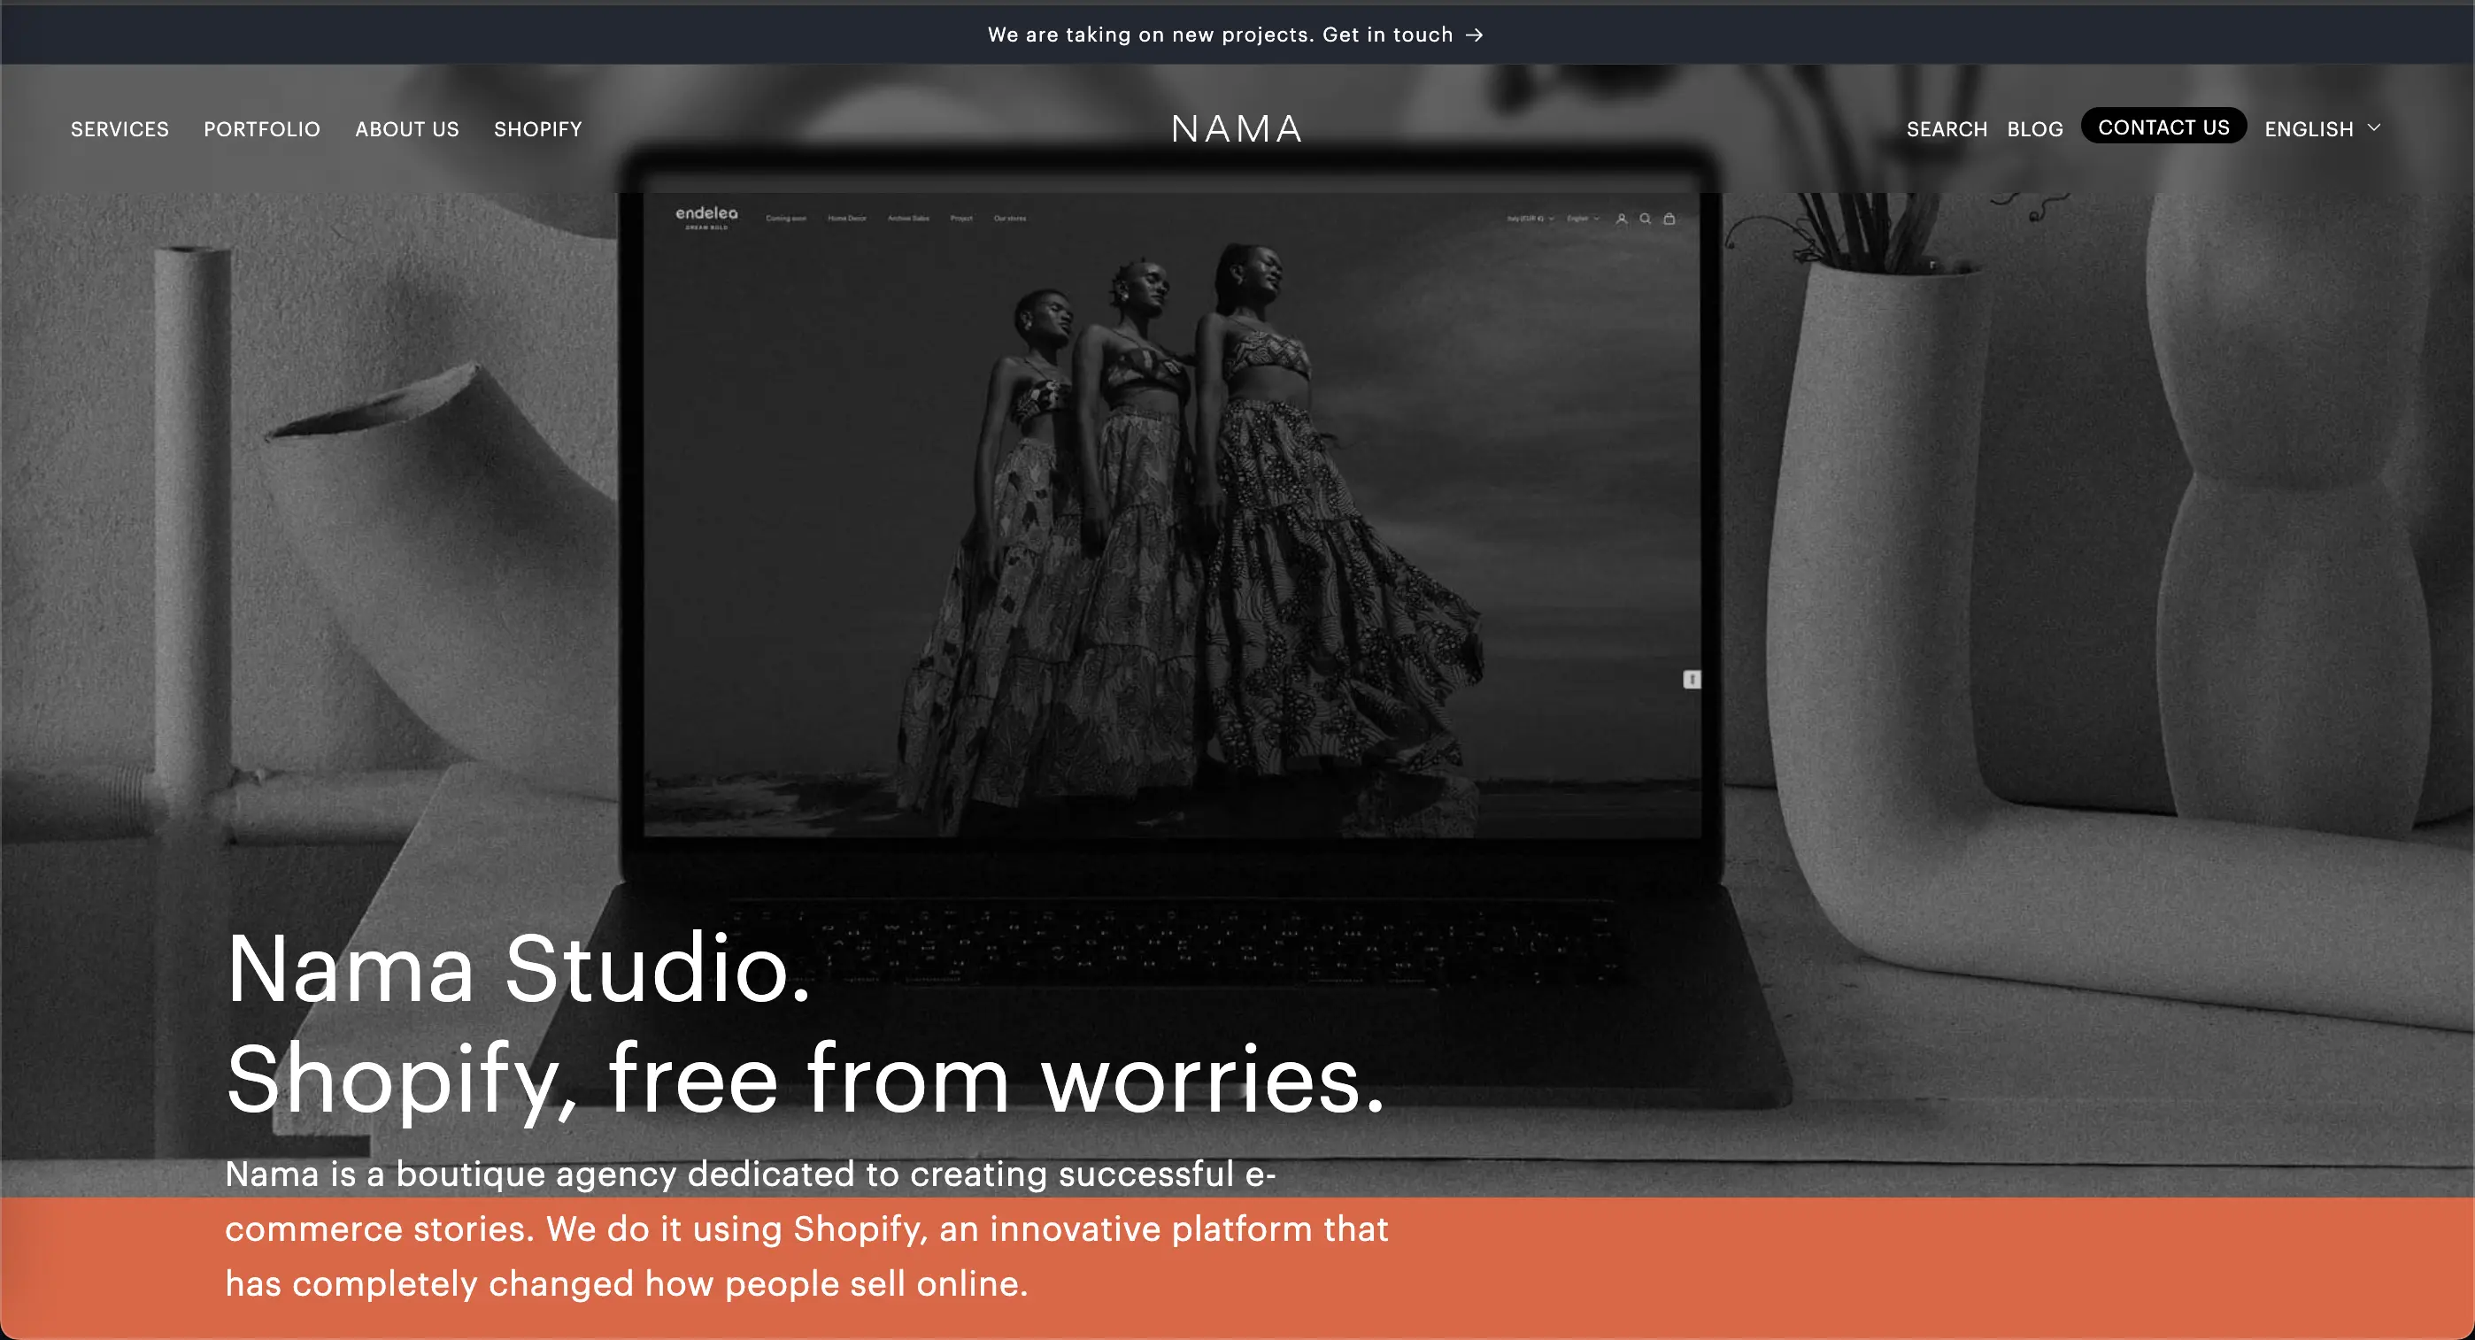Viewport: 2475px width, 1340px height.
Task: Click the boutique agency description paragraph
Action: [806, 1228]
